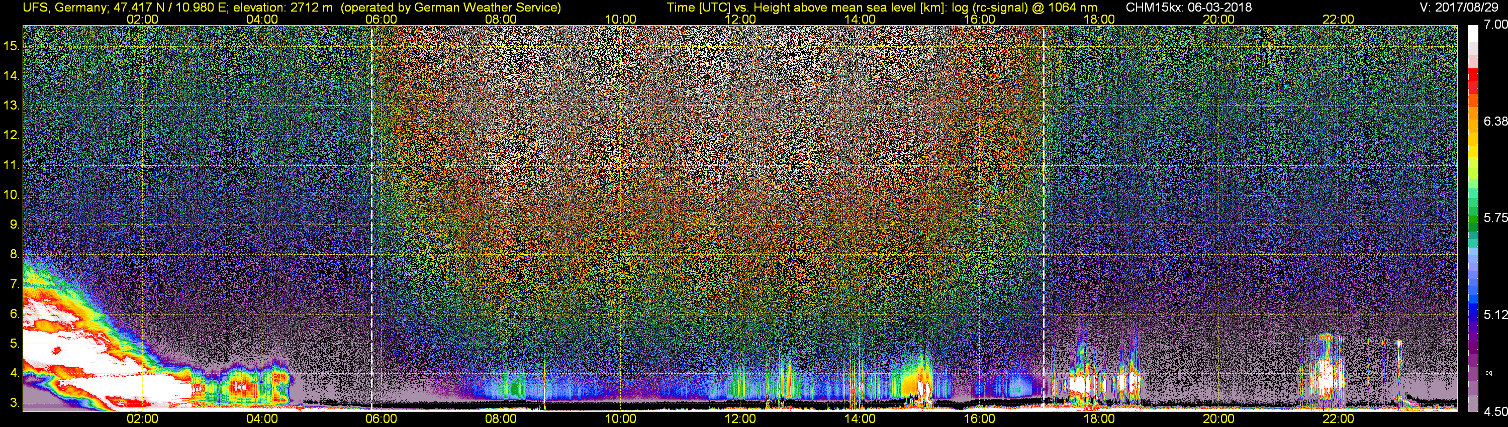Click the 12:00 label on bottom time axis
Viewport: 1508px width, 427px height.
[740, 419]
